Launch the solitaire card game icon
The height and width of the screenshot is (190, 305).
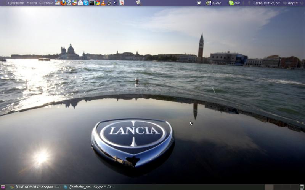(x=121, y=3)
